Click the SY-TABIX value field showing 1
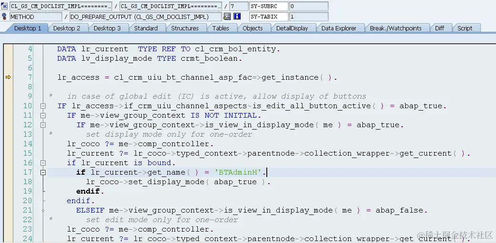The height and width of the screenshot is (243, 496). 309,17
